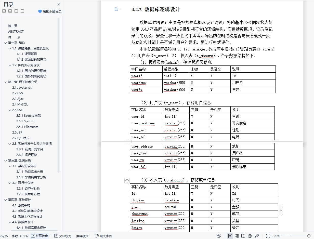
Task: Click the user_realname cell in user table
Action: pos(146,123)
